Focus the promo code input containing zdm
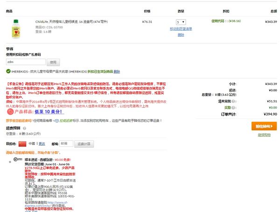Image resolution: width=280 pixels, height=212 pixels. (26, 62)
